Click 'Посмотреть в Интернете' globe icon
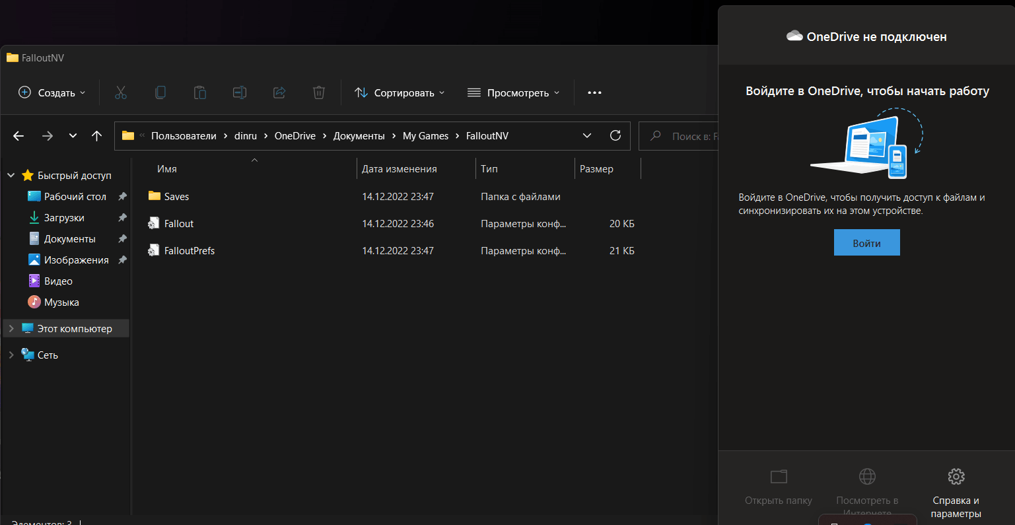 (867, 476)
